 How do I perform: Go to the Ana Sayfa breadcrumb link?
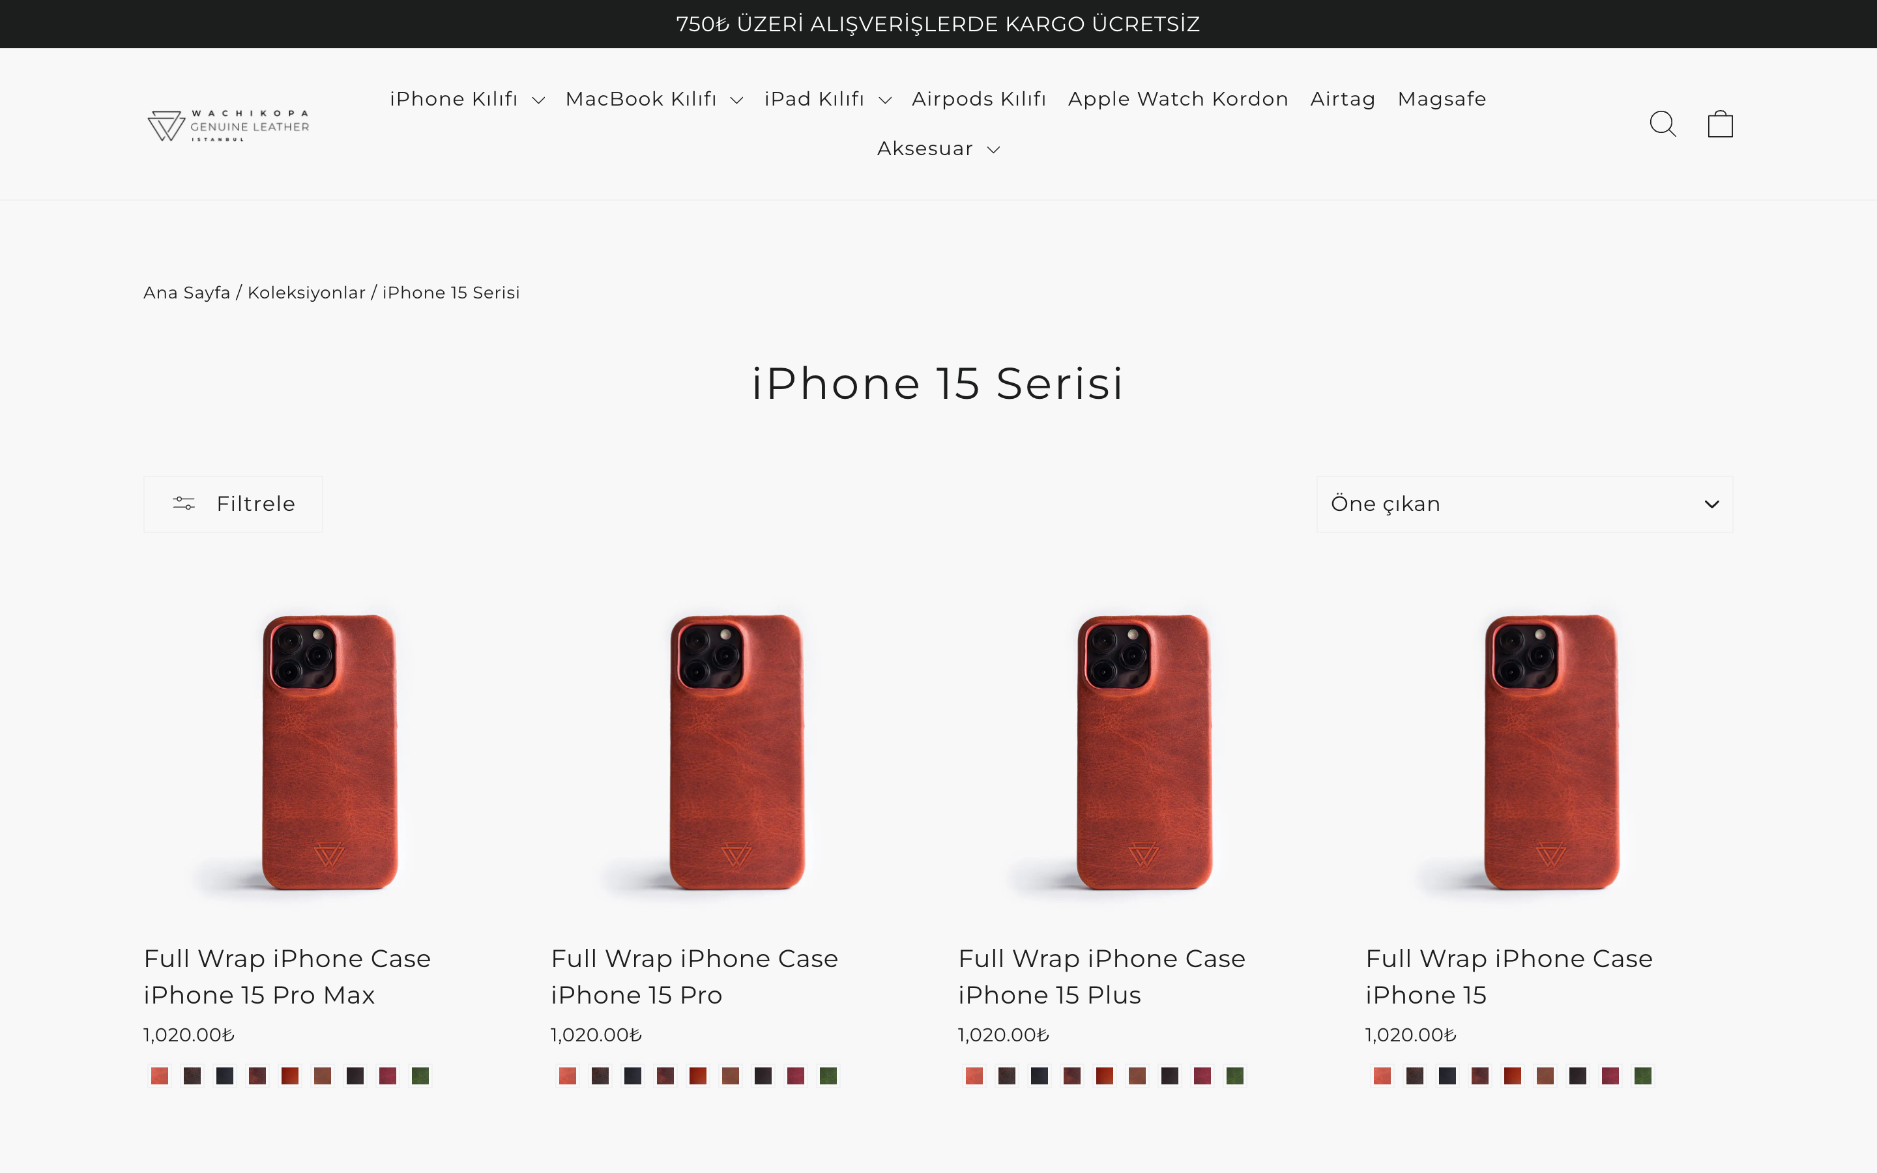click(x=187, y=293)
